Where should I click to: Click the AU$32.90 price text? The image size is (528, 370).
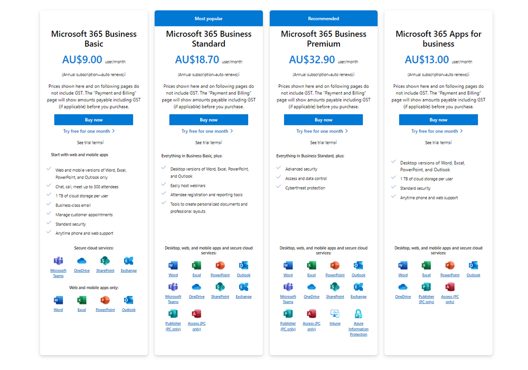pos(312,60)
